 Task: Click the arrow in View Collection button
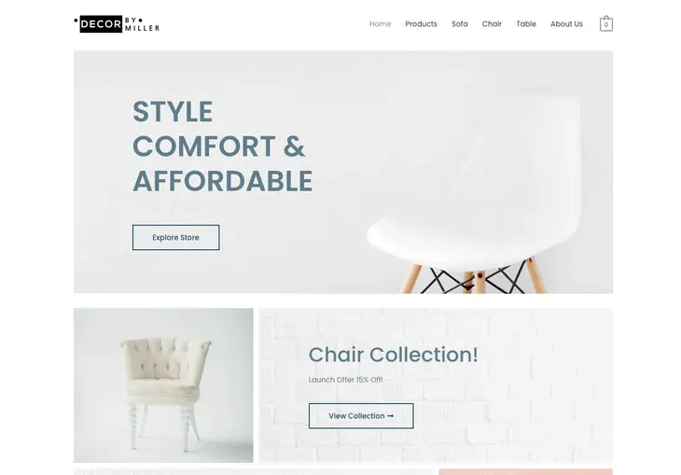[390, 416]
